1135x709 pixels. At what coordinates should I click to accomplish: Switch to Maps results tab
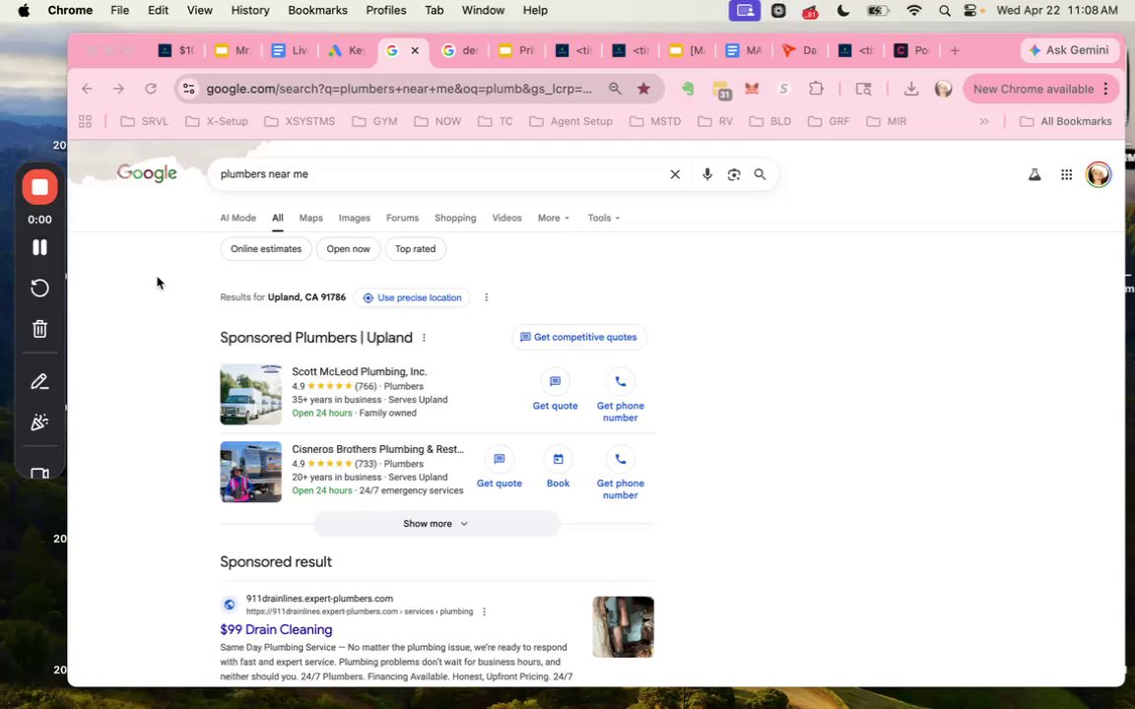pyautogui.click(x=310, y=218)
